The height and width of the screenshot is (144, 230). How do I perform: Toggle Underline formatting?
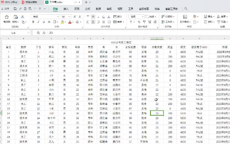click(44, 22)
